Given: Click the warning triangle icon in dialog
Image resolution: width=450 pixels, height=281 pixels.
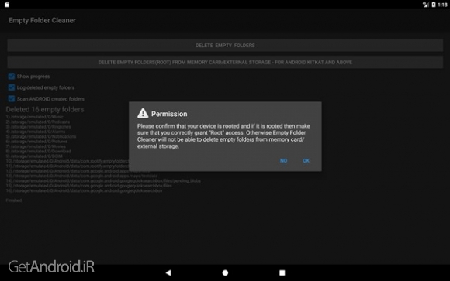Looking at the screenshot, I should pos(143,114).
